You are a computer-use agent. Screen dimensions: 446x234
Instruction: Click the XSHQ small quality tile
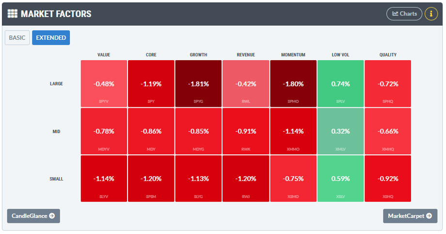pyautogui.click(x=388, y=178)
